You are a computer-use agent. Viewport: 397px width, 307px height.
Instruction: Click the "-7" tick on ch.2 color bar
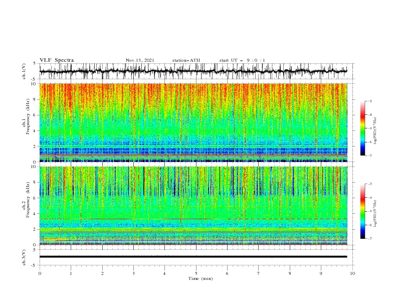369,239
